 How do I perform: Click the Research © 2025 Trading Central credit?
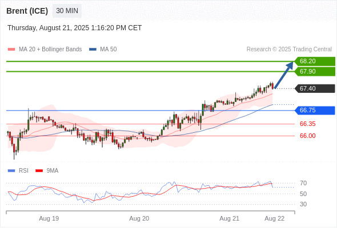[289, 50]
